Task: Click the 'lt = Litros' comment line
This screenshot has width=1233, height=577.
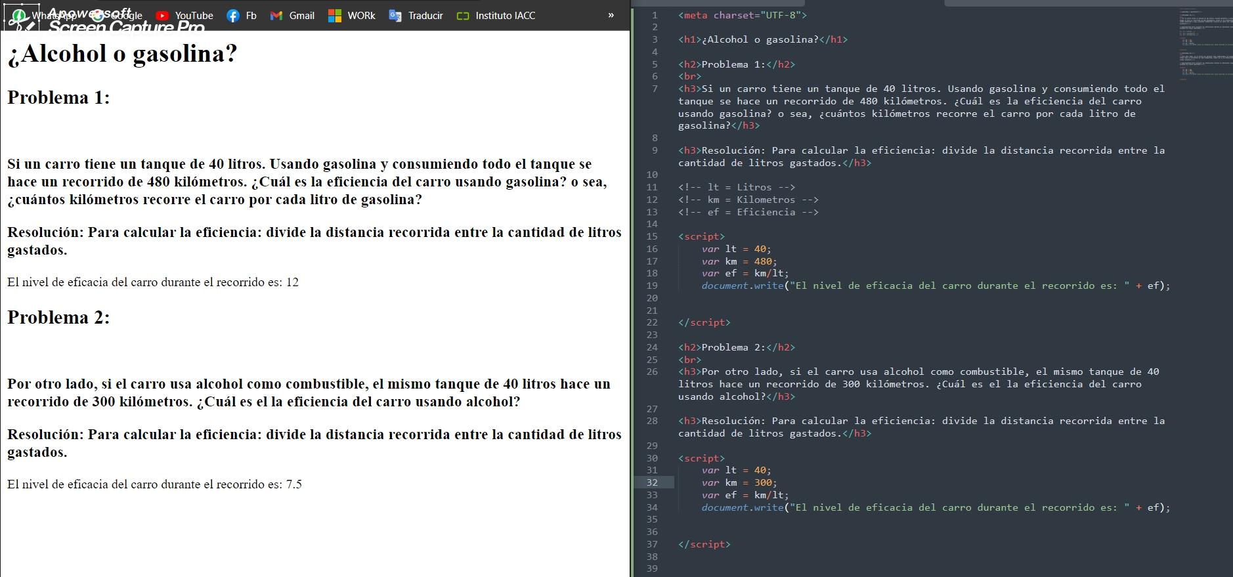Action: pyautogui.click(x=737, y=187)
